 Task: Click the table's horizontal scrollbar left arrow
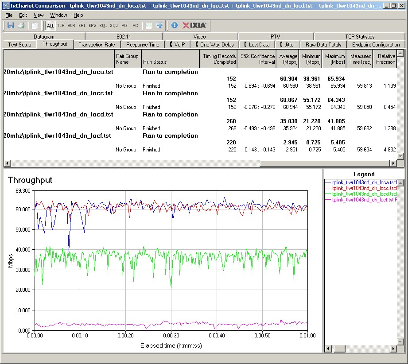click(7, 163)
